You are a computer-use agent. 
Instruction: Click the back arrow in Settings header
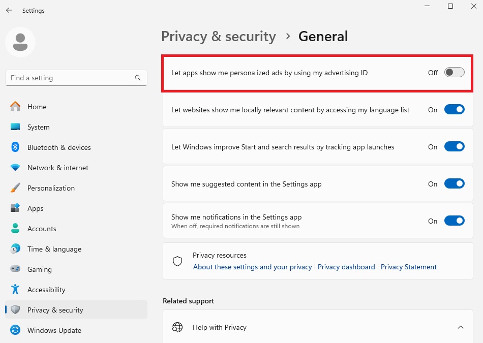(x=9, y=10)
